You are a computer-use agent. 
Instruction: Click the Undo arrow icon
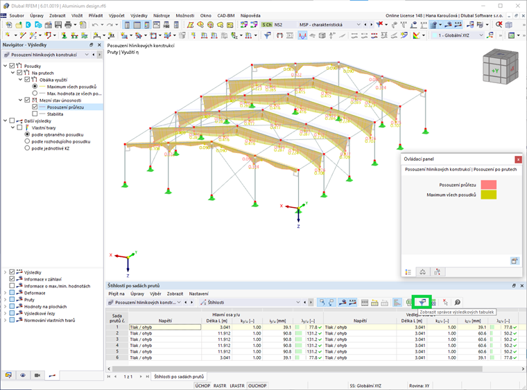click(95, 24)
